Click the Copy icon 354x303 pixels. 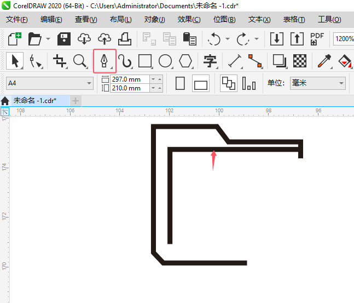click(169, 39)
